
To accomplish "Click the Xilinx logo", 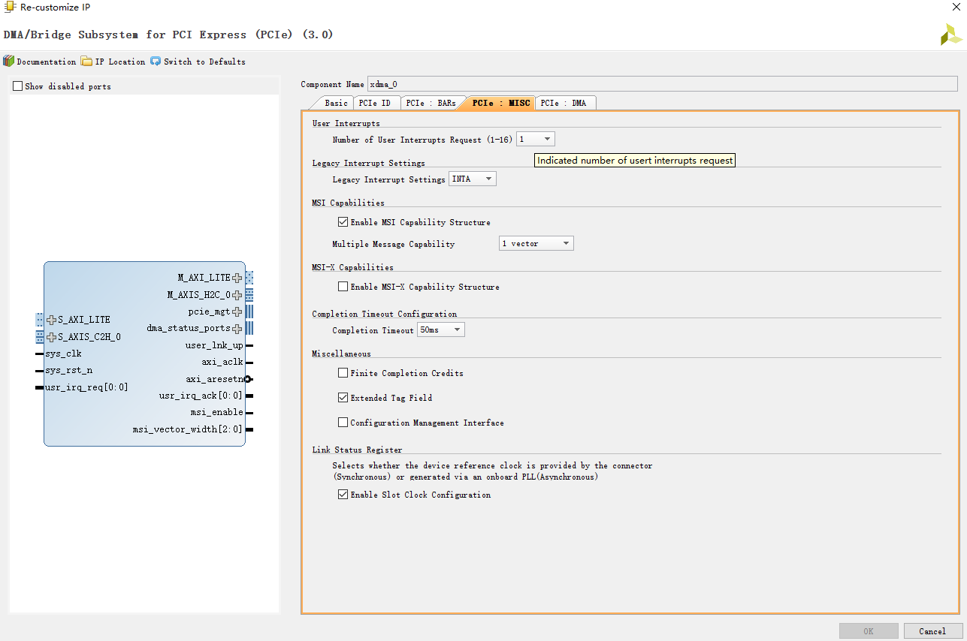I will pos(950,34).
